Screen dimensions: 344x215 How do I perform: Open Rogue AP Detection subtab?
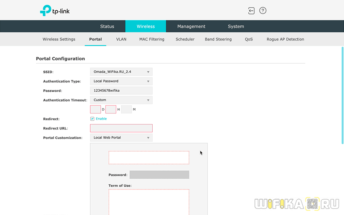pos(285,39)
